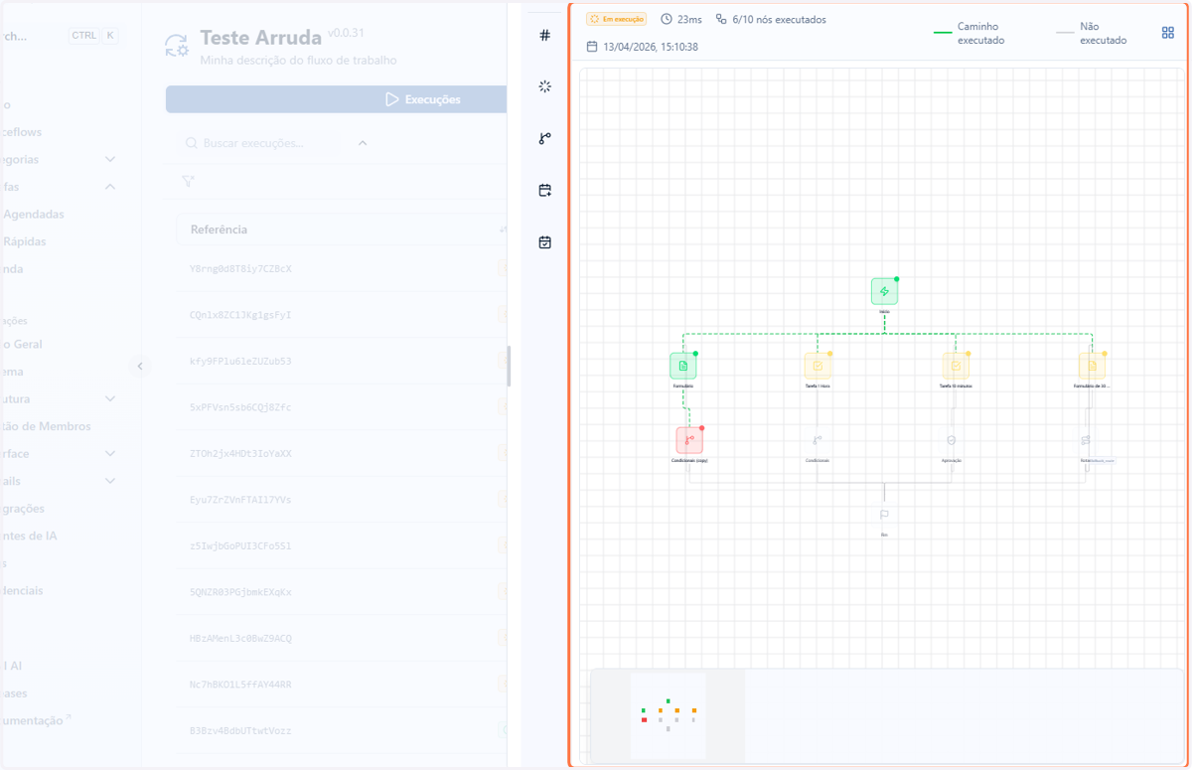Open the 'tão de Membros' sidebar item

coord(46,426)
